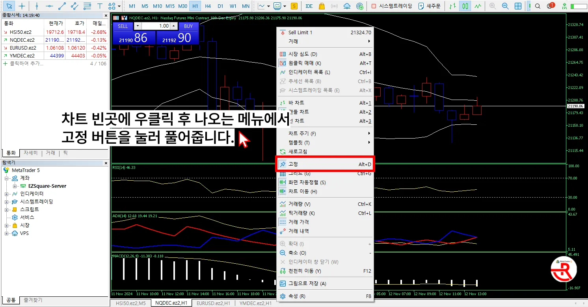Select the 서비스 item in navigator
Image resolution: width=588 pixels, height=307 pixels.
[x=27, y=217]
